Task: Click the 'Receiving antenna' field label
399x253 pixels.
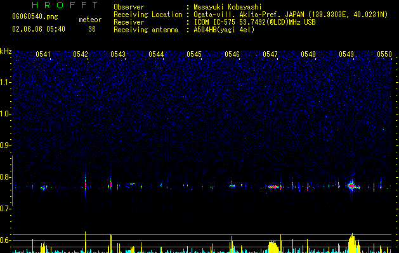Action: [x=146, y=30]
